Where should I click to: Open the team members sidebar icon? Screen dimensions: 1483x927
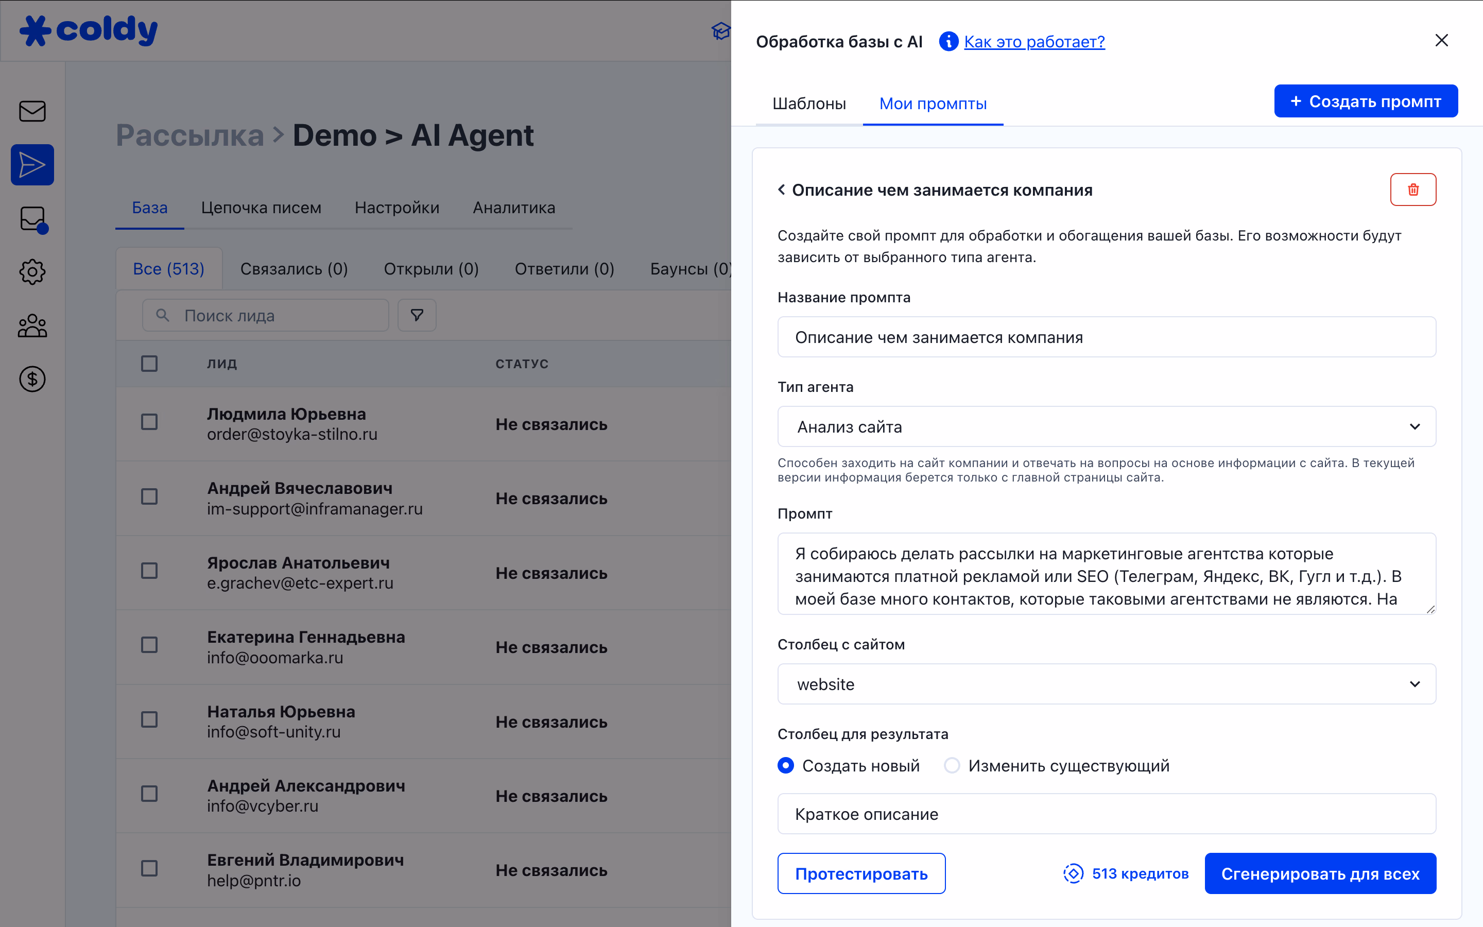32,325
